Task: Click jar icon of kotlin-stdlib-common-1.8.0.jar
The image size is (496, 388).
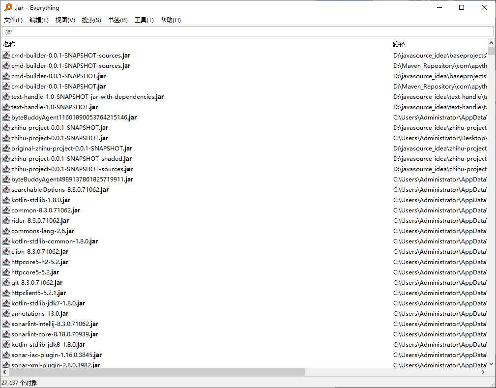Action: 6,241
